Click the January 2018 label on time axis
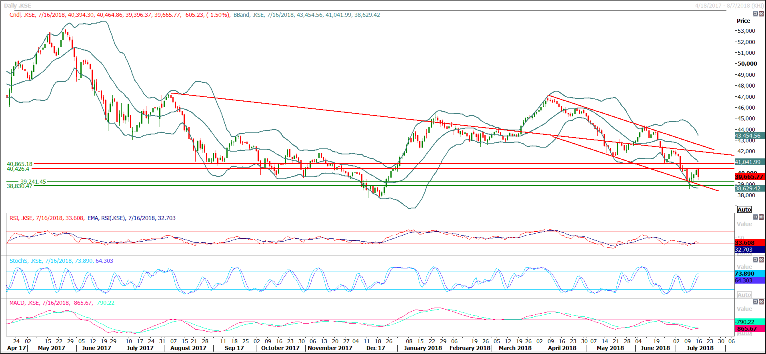This screenshot has height=354, width=766. pyautogui.click(x=423, y=348)
